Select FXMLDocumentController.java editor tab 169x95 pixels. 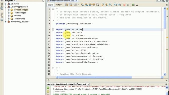[62, 1]
